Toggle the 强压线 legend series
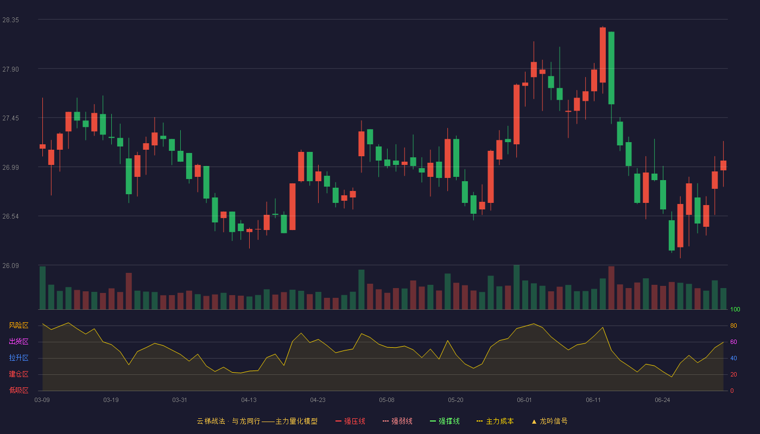760x434 pixels. click(350, 421)
